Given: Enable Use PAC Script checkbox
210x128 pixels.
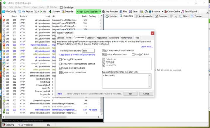Looking at the screenshot, I should [133, 54].
